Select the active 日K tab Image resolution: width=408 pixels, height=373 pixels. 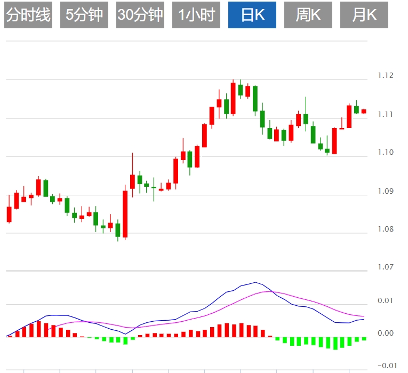coord(252,15)
